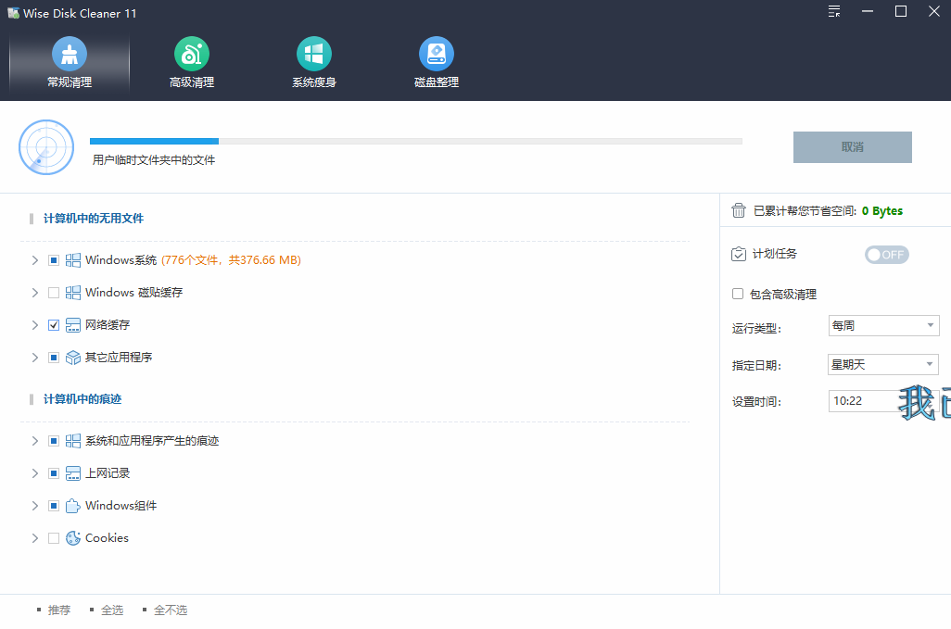Switch to the 磁盘整理 tab
951x629 pixels.
436,62
